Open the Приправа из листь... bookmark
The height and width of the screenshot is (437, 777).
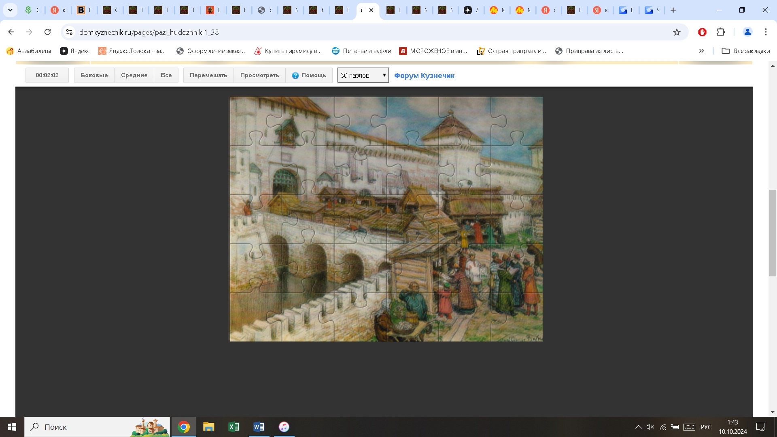[x=589, y=51]
